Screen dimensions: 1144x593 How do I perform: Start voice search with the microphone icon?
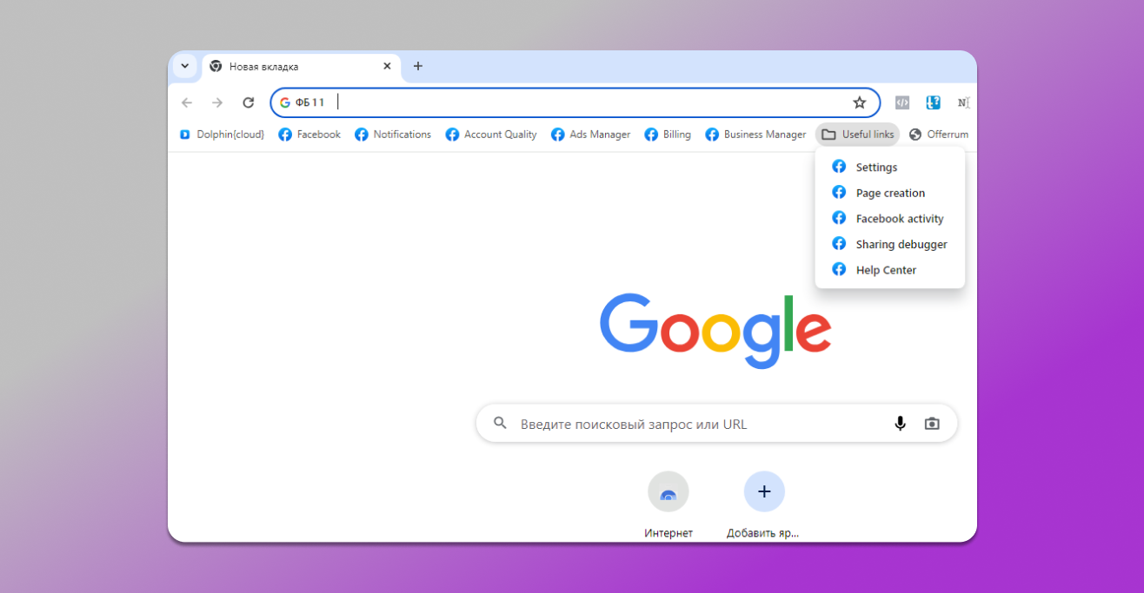[x=900, y=424]
